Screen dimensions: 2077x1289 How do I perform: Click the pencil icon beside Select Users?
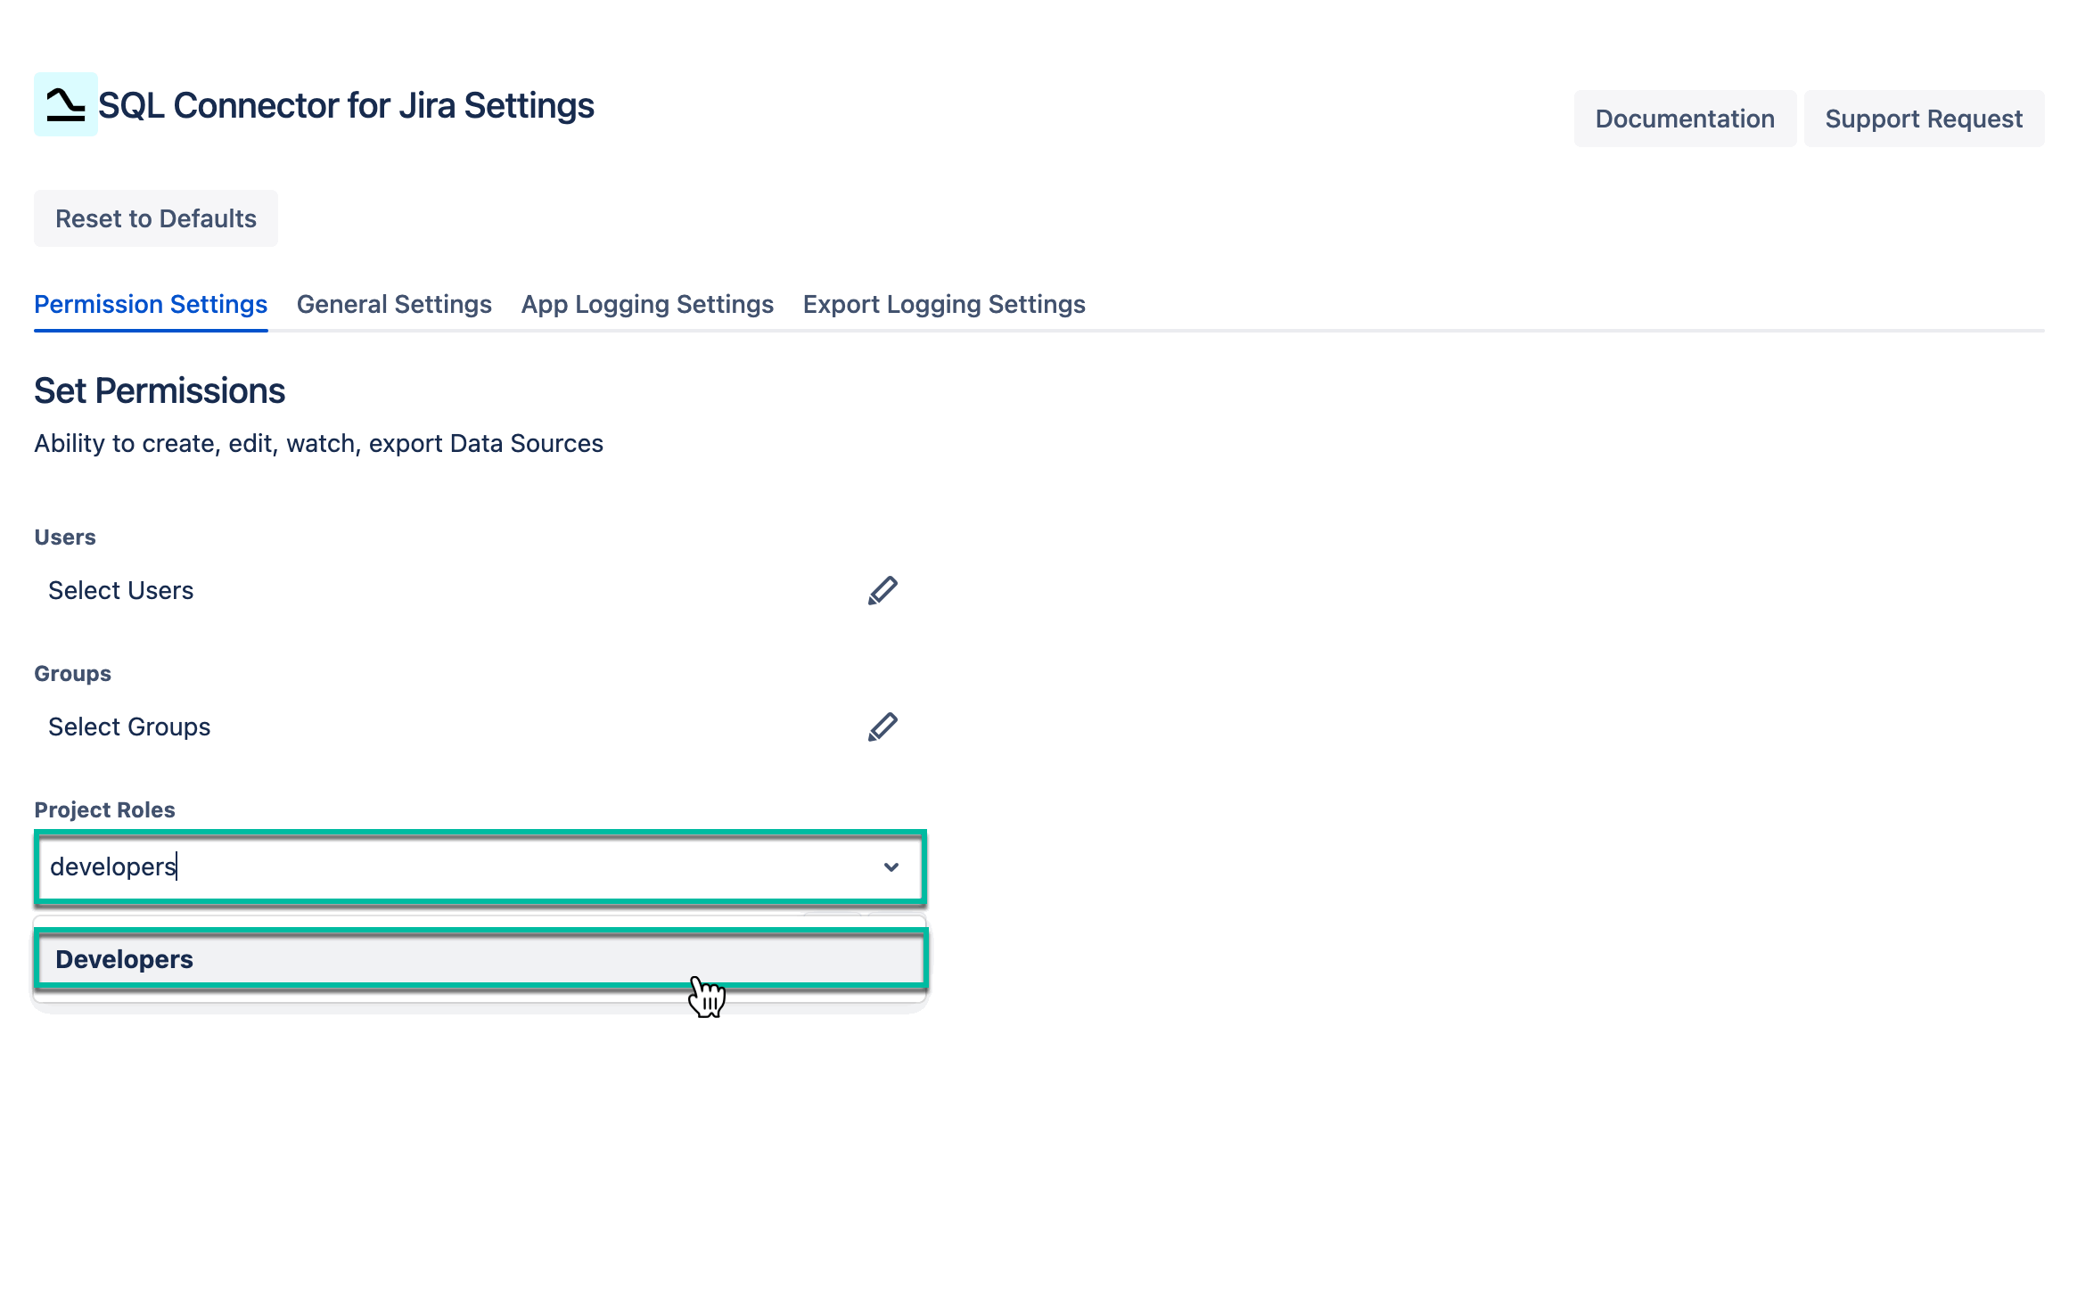tap(882, 589)
